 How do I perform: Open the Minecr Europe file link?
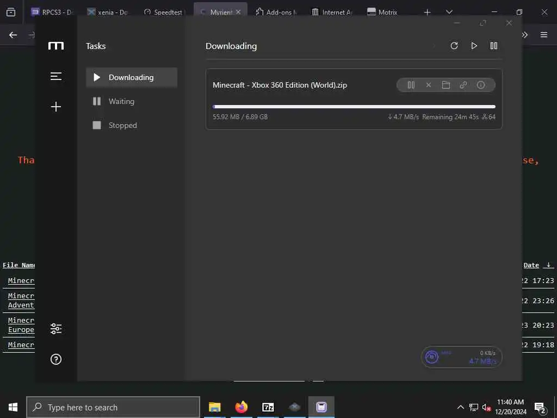click(21, 325)
